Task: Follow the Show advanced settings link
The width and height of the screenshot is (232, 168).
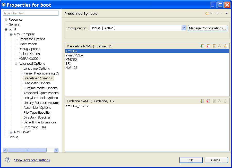Action: (x=32, y=160)
